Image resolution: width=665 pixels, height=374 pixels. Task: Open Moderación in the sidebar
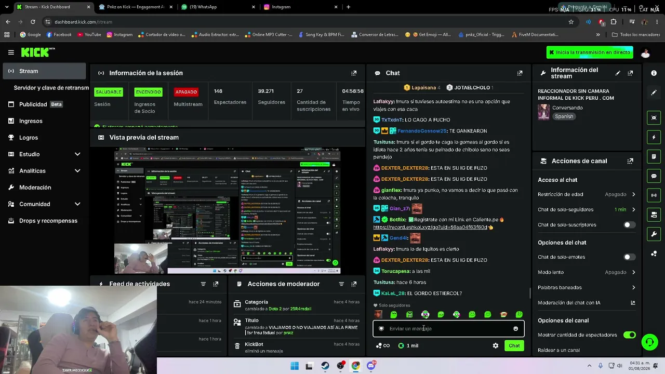tap(44, 188)
